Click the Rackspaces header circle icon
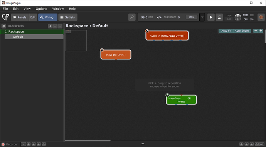266x147 pixels. 4,26
